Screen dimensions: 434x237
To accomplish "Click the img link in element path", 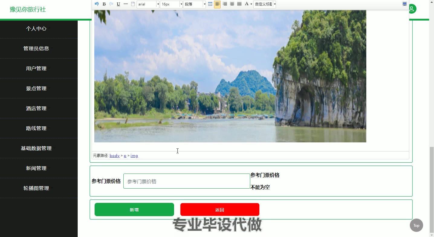I will (134, 156).
